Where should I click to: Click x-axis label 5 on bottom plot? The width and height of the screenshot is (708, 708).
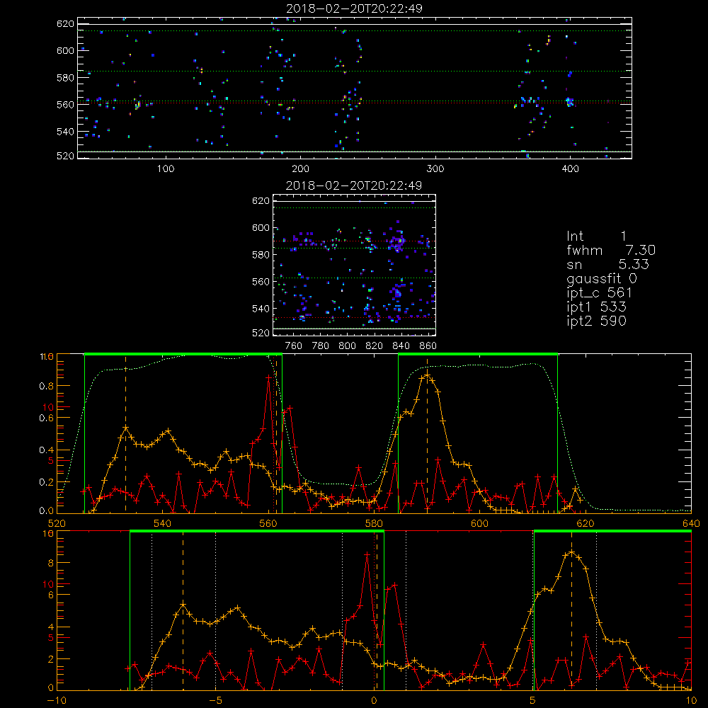coord(532,700)
